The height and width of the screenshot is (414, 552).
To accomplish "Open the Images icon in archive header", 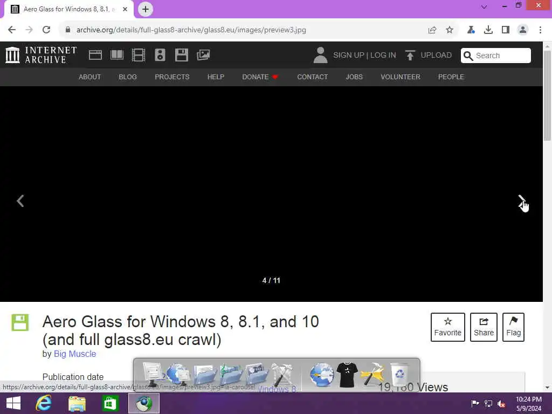I will (203, 55).
